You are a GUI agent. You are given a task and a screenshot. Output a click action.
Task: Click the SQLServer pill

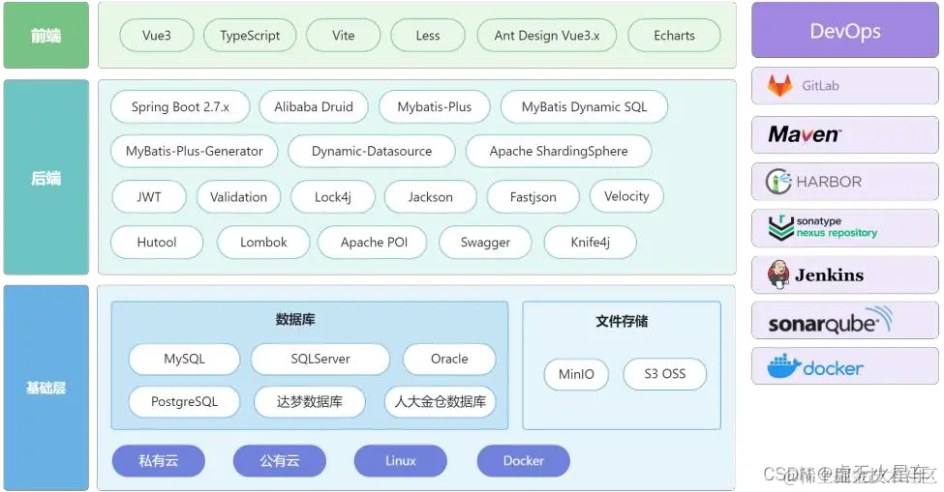tap(320, 359)
